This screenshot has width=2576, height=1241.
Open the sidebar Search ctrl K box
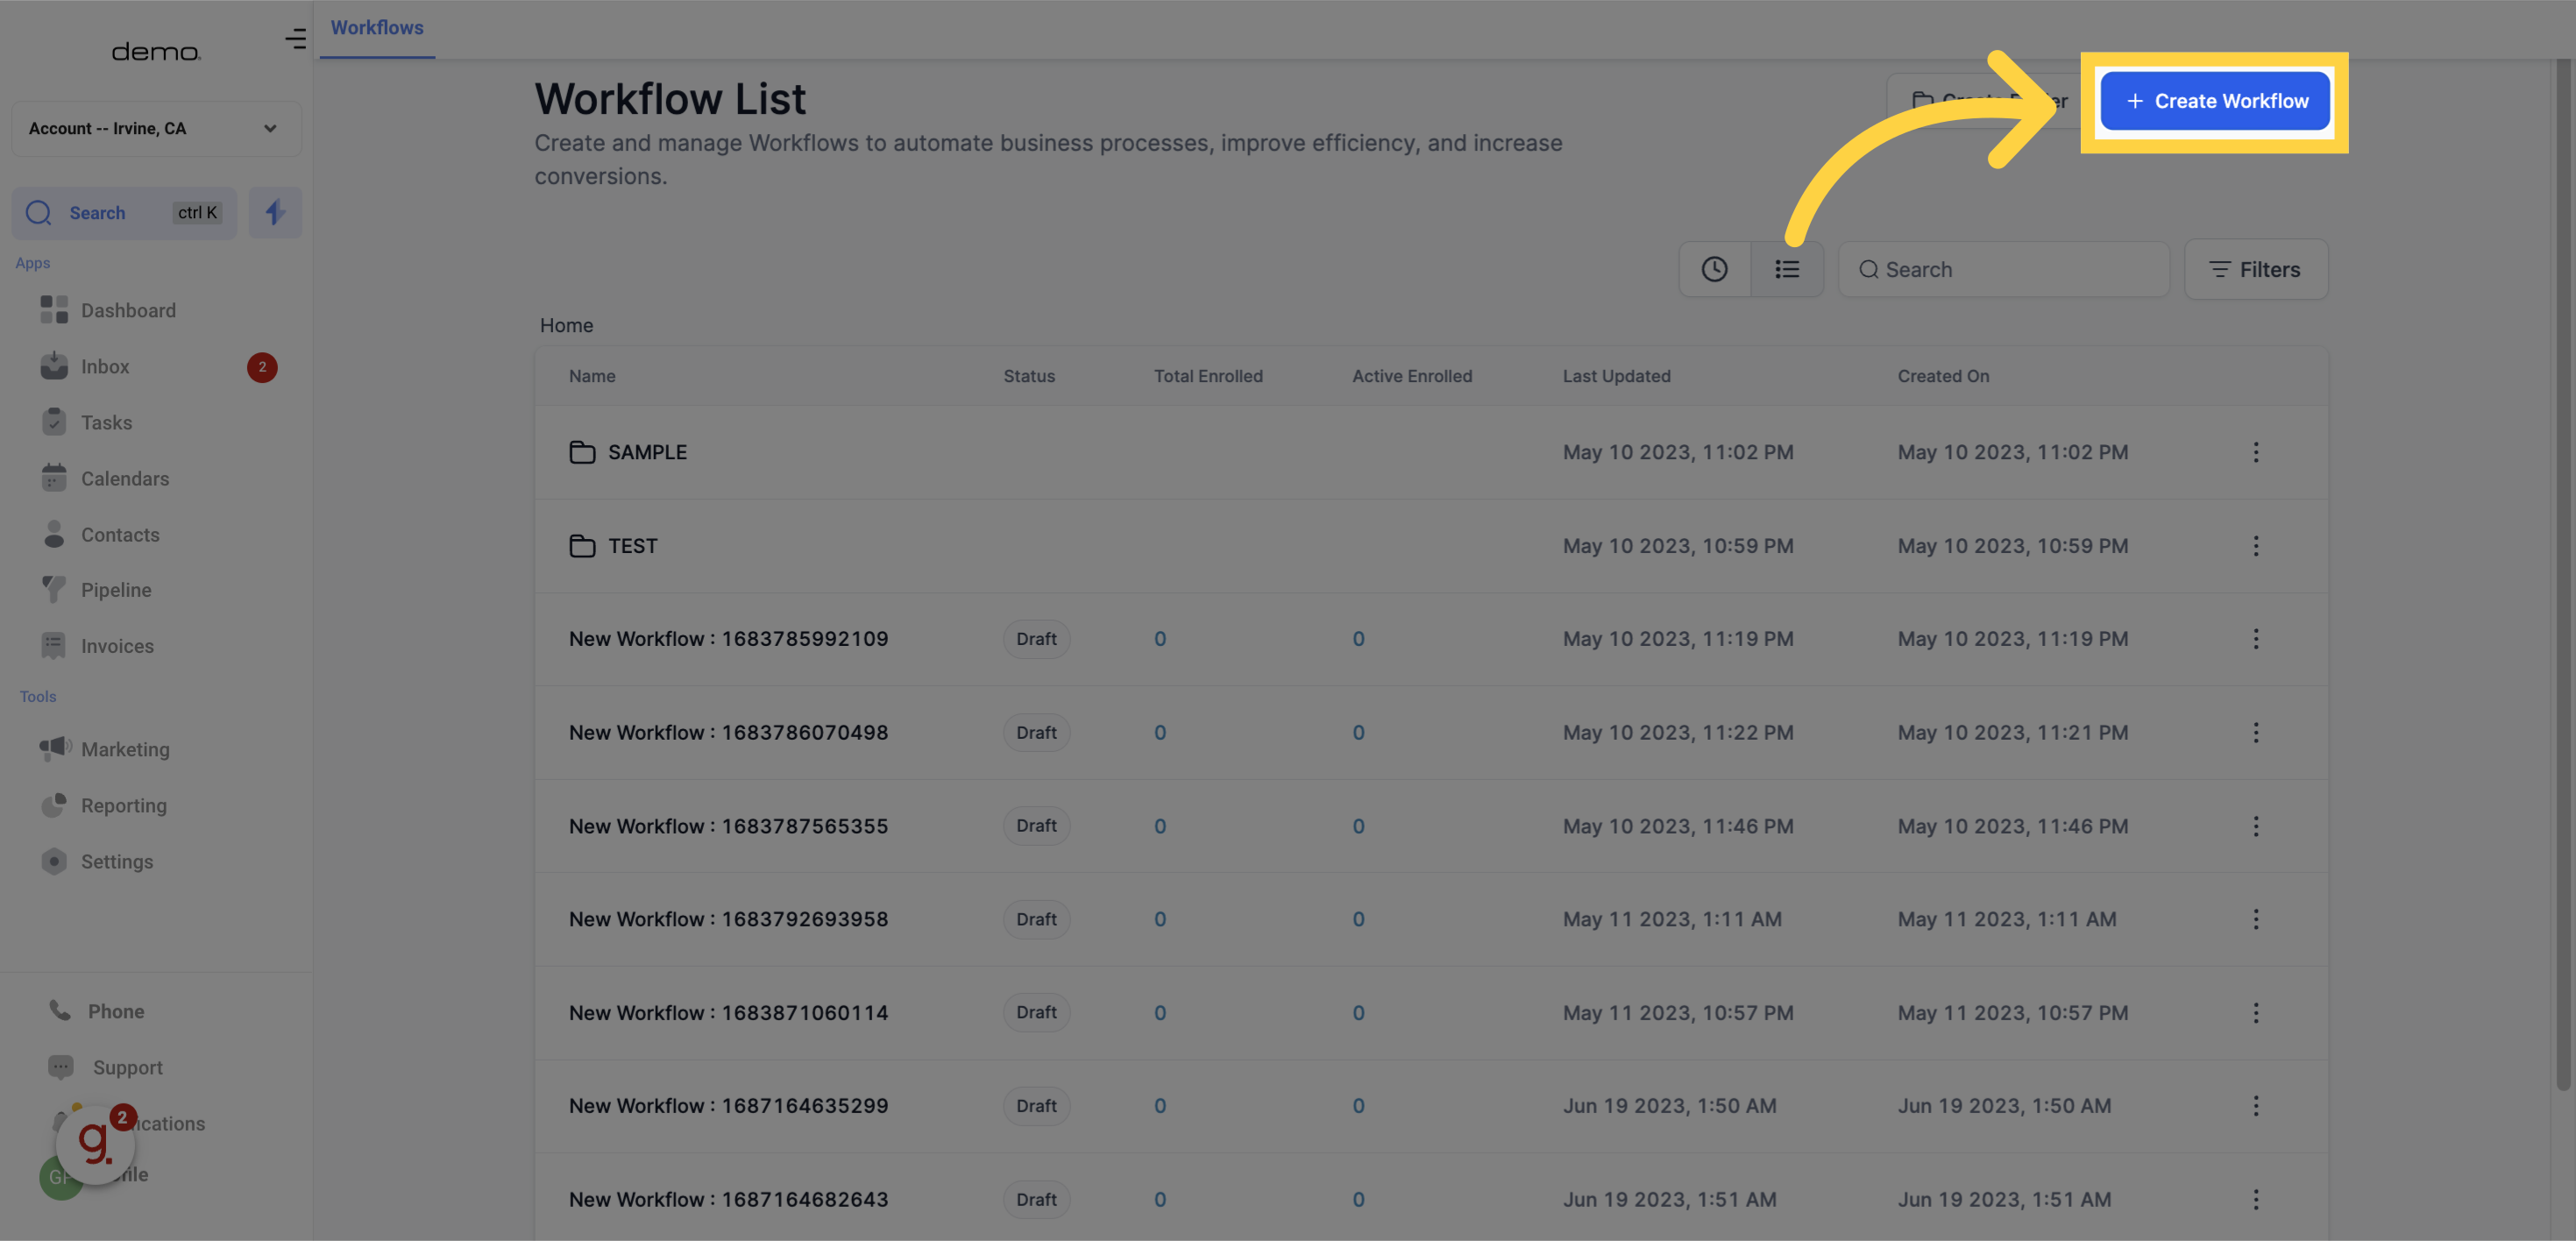[124, 212]
